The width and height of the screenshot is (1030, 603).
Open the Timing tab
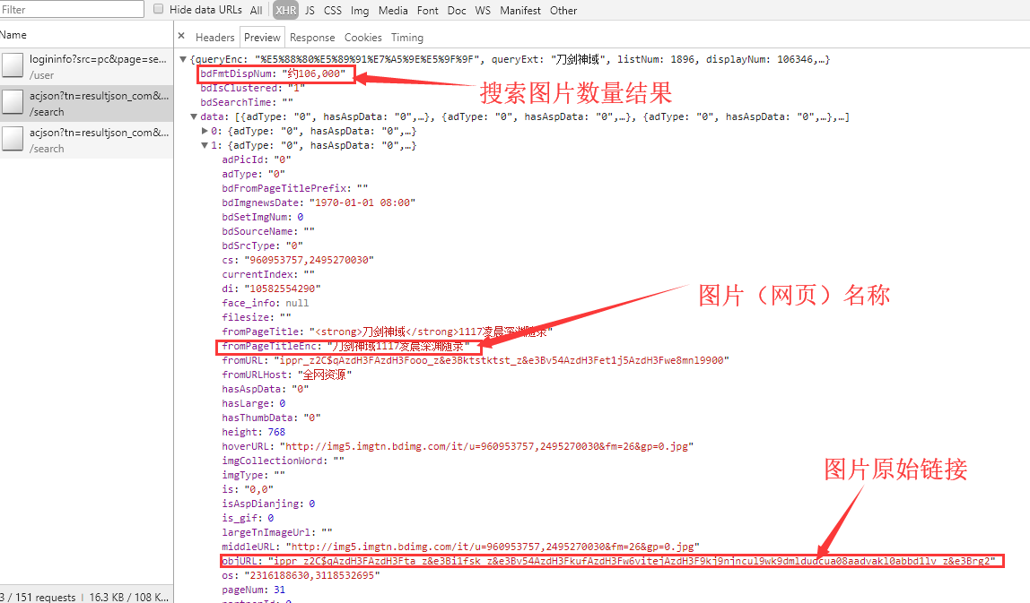click(x=406, y=38)
